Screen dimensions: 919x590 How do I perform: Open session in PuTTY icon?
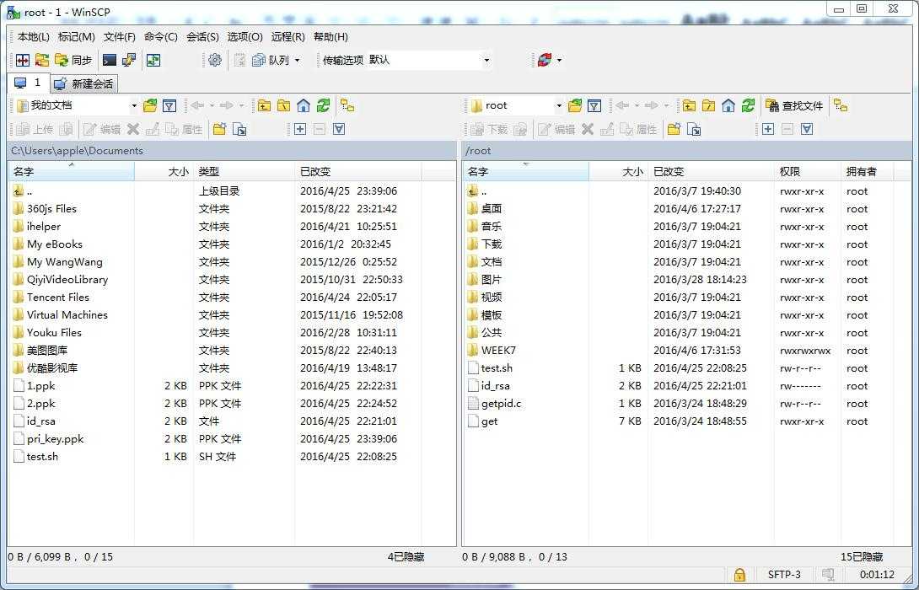tap(128, 60)
